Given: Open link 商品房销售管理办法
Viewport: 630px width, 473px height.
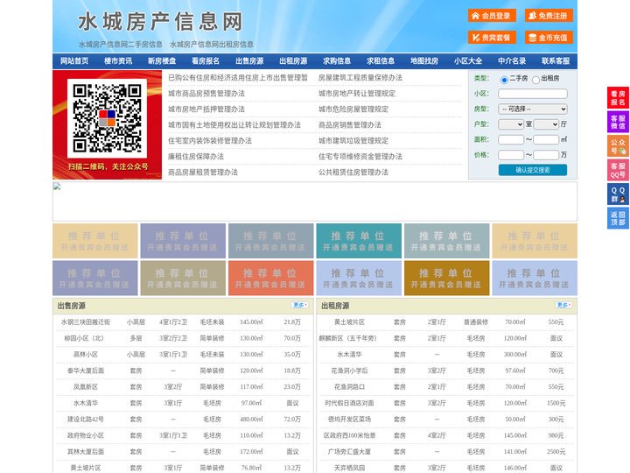Looking at the screenshot, I should [350, 124].
